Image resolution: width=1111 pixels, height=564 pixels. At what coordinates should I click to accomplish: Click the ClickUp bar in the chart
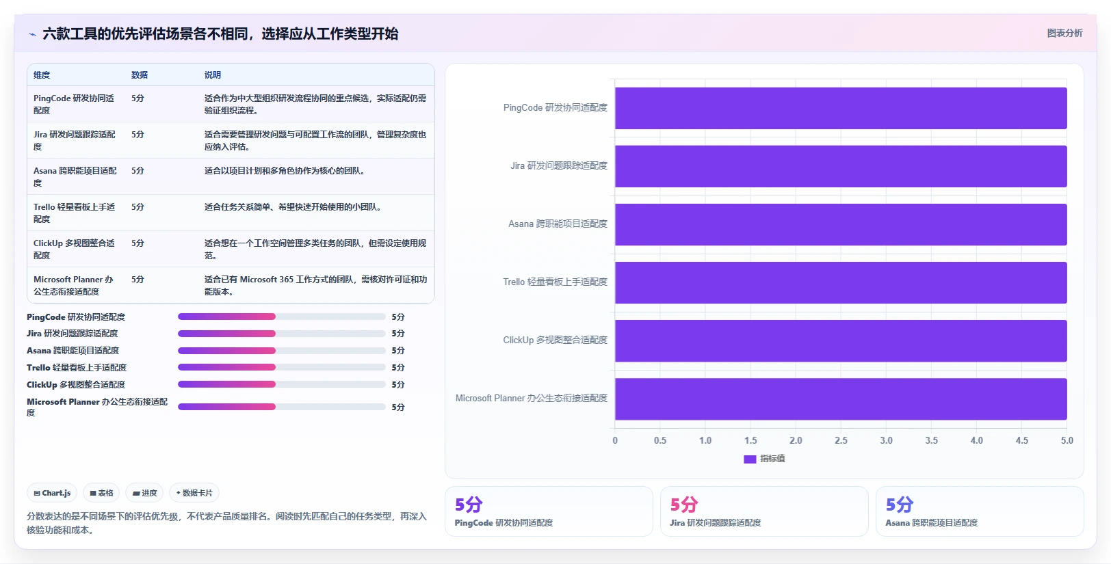tap(841, 340)
